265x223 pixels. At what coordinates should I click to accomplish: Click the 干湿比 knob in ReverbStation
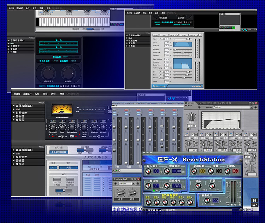tap(227, 171)
